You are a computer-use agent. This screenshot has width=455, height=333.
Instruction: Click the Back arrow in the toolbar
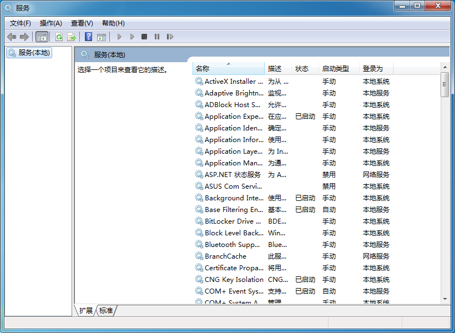tap(12, 37)
